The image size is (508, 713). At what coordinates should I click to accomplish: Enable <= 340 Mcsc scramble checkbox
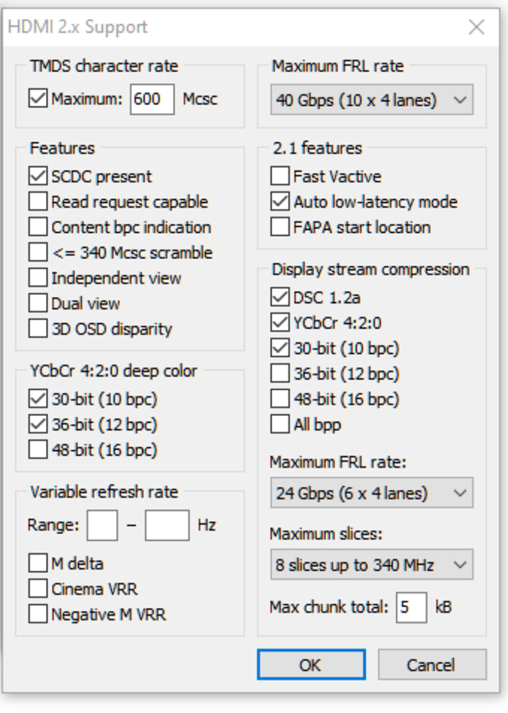(x=38, y=253)
